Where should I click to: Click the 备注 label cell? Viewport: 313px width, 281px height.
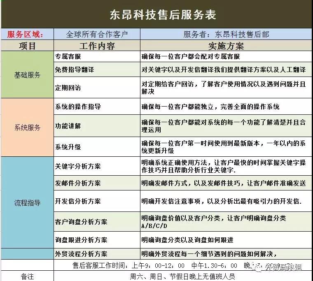(27, 276)
